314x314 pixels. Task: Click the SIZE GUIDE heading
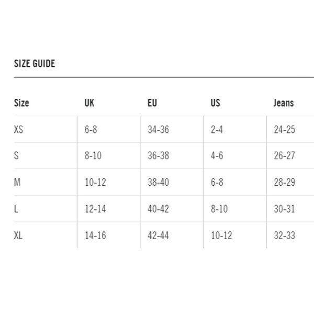click(35, 63)
